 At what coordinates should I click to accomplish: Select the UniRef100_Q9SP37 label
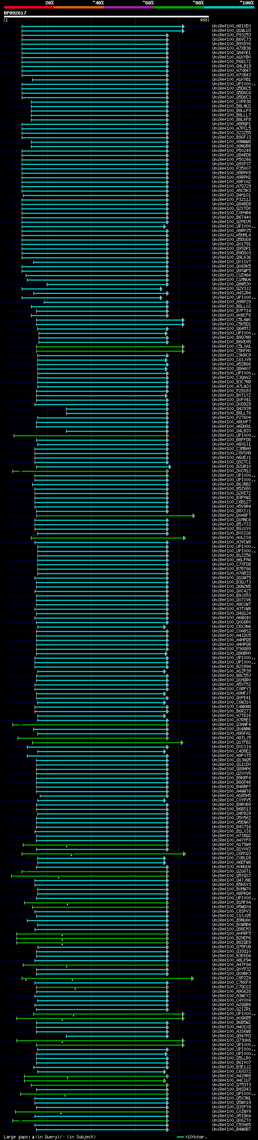231,164
